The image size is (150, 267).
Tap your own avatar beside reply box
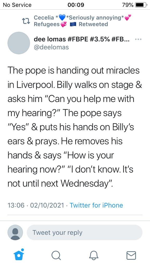point(15,232)
